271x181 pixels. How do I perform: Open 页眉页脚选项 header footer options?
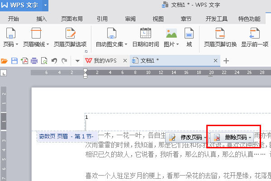click(70, 37)
